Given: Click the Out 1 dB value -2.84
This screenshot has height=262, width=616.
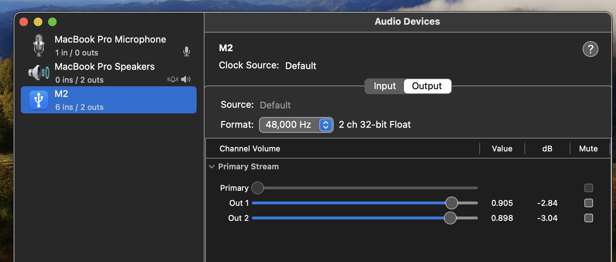Looking at the screenshot, I should (x=547, y=203).
